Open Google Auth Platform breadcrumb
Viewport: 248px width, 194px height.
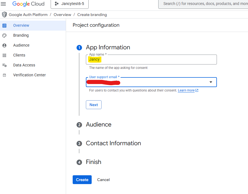(28, 15)
